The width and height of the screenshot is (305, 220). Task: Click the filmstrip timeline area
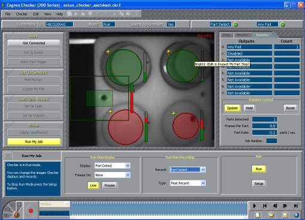coord(158,209)
